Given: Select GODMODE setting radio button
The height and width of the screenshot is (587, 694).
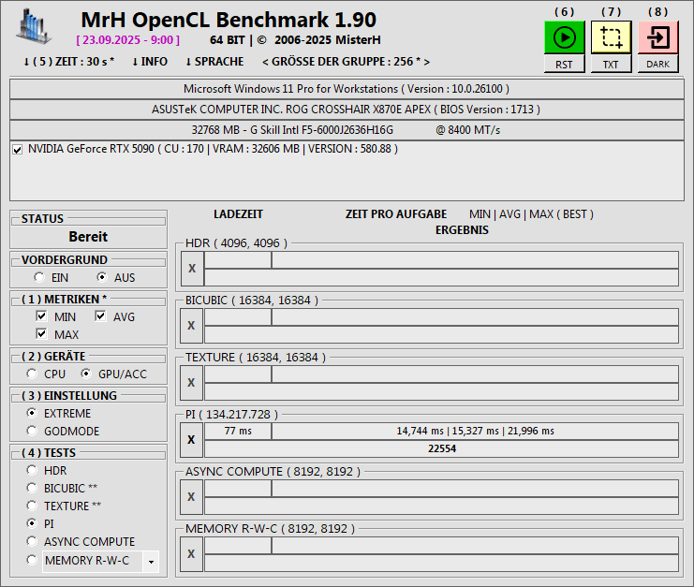Looking at the screenshot, I should tap(32, 431).
